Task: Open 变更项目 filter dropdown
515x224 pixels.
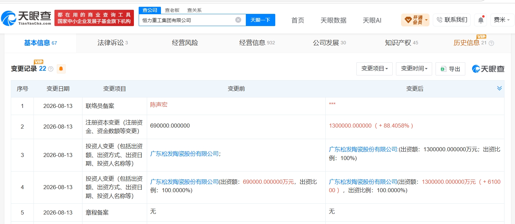Action: tap(374, 69)
